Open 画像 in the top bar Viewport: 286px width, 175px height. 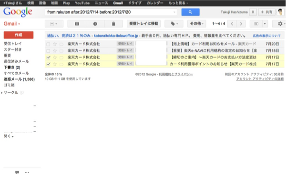(x=42, y=3)
